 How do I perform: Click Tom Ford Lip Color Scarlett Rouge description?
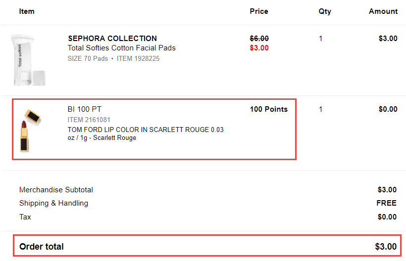coord(146,133)
